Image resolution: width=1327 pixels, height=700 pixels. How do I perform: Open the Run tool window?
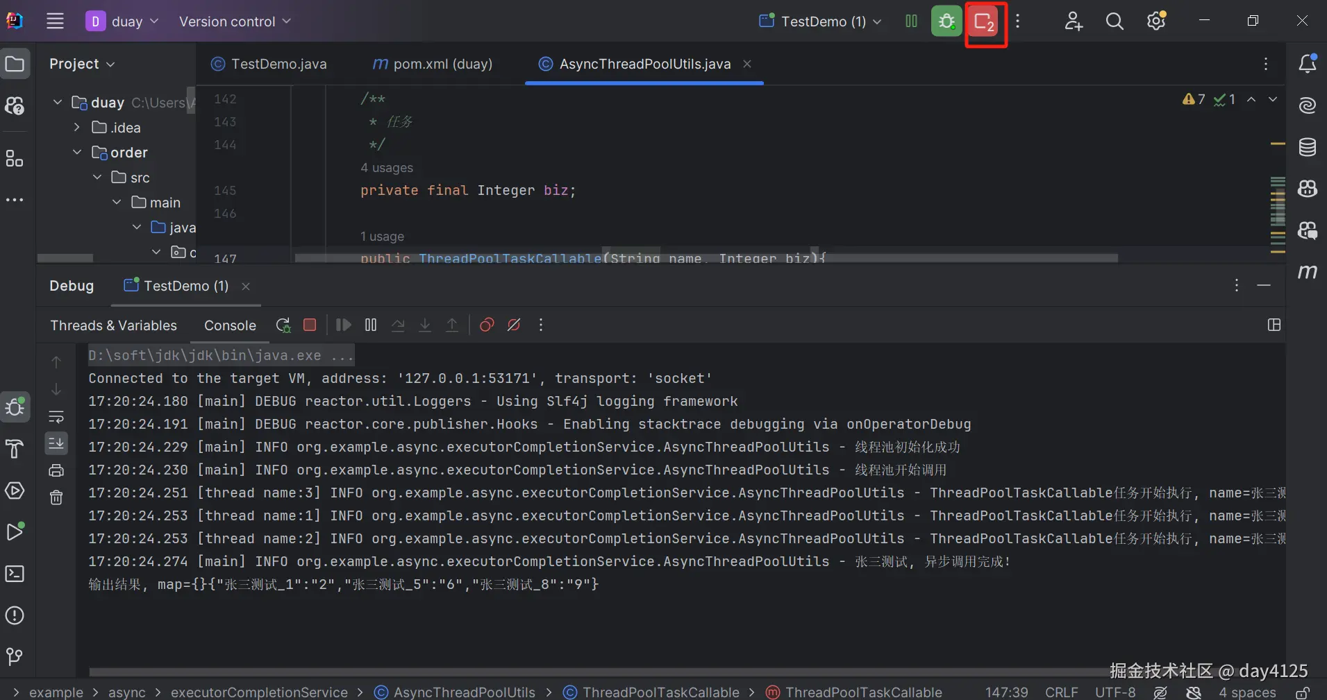coord(15,532)
